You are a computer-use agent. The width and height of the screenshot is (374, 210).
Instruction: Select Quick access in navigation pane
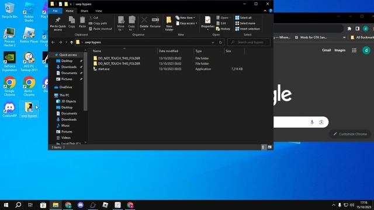[x=67, y=55]
